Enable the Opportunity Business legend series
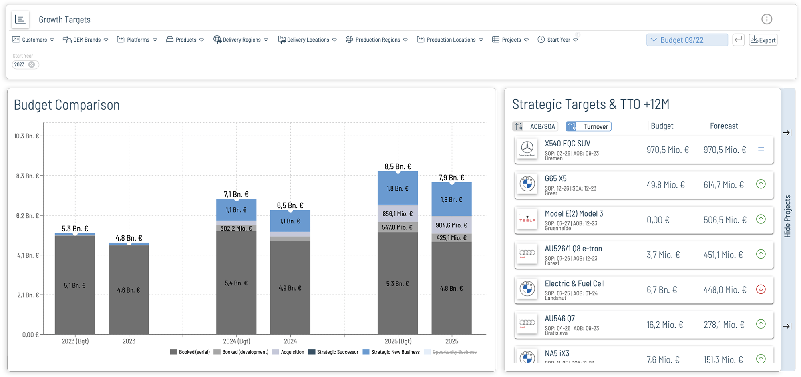 pyautogui.click(x=450, y=352)
